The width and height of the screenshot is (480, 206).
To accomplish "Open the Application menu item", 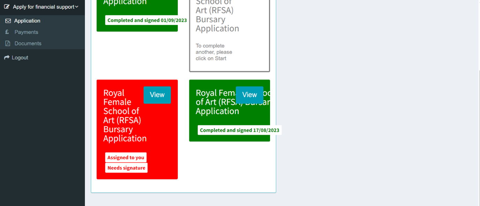I will click(x=27, y=21).
